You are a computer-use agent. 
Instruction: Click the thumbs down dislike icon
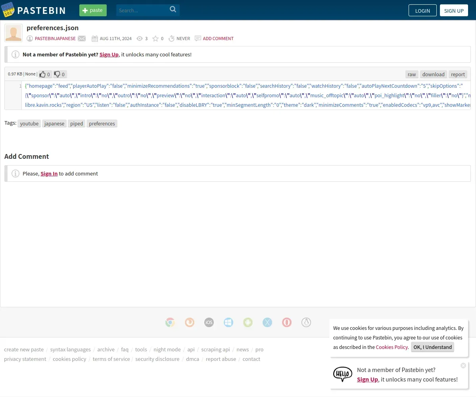(57, 74)
